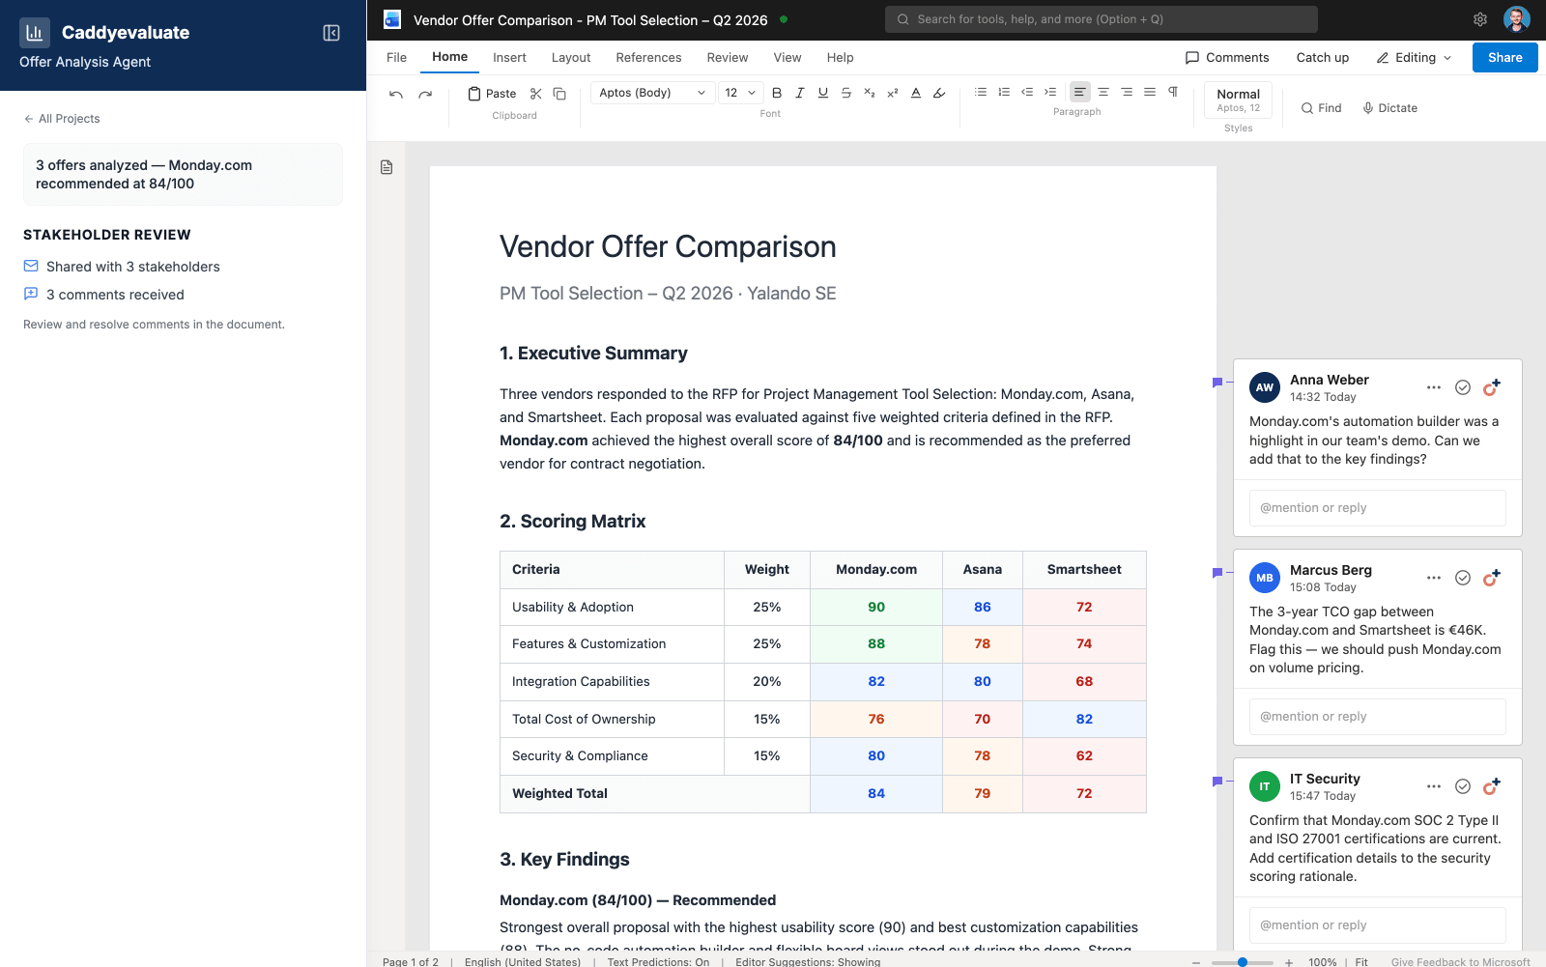Open text highlight color tool
Screen dimensions: 1546x967
939,93
